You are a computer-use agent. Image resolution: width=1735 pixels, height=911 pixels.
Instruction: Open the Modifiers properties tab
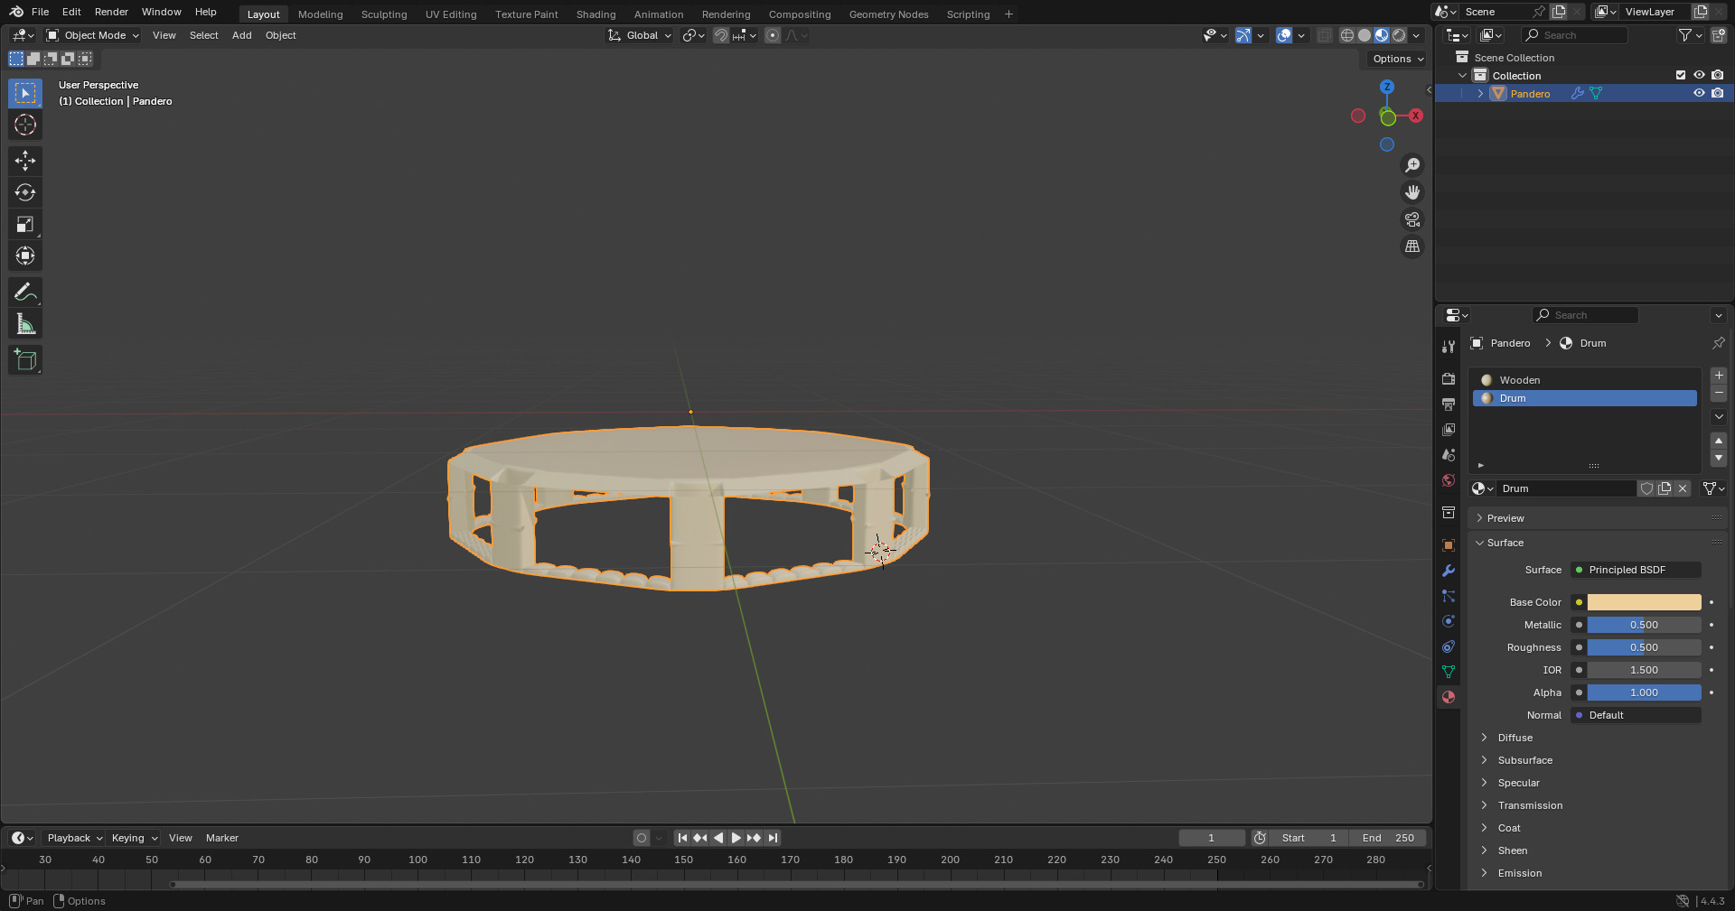tap(1449, 571)
